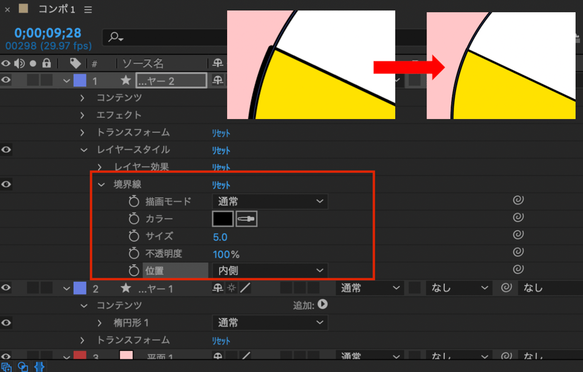Hide layer 1 with its eye toggle
This screenshot has width=583, height=372.
6,80
